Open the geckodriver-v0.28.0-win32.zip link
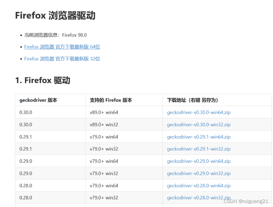Image resolution: width=273 pixels, height=207 pixels. (198, 197)
